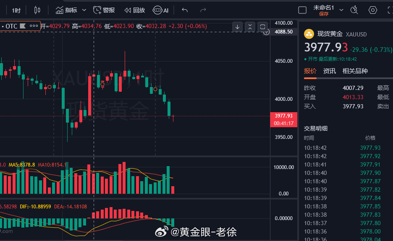Click the MA5:8378.8 volume indicator label
Screen dimensions: 393x241
[22, 165]
